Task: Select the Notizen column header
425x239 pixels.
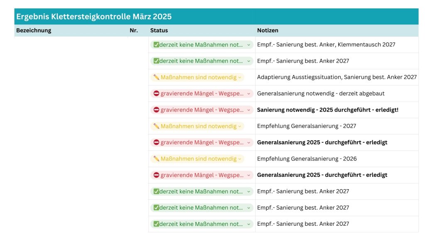Action: [x=268, y=30]
